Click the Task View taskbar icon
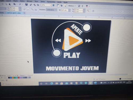133x100 pixels. pos(46,84)
